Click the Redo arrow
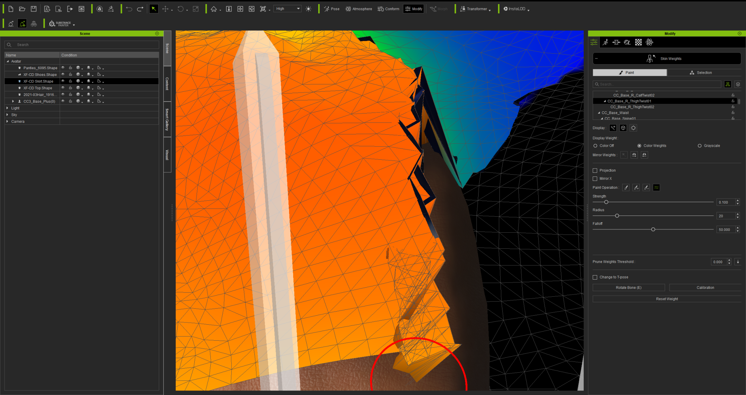Viewport: 746px width, 395px height. pyautogui.click(x=140, y=9)
